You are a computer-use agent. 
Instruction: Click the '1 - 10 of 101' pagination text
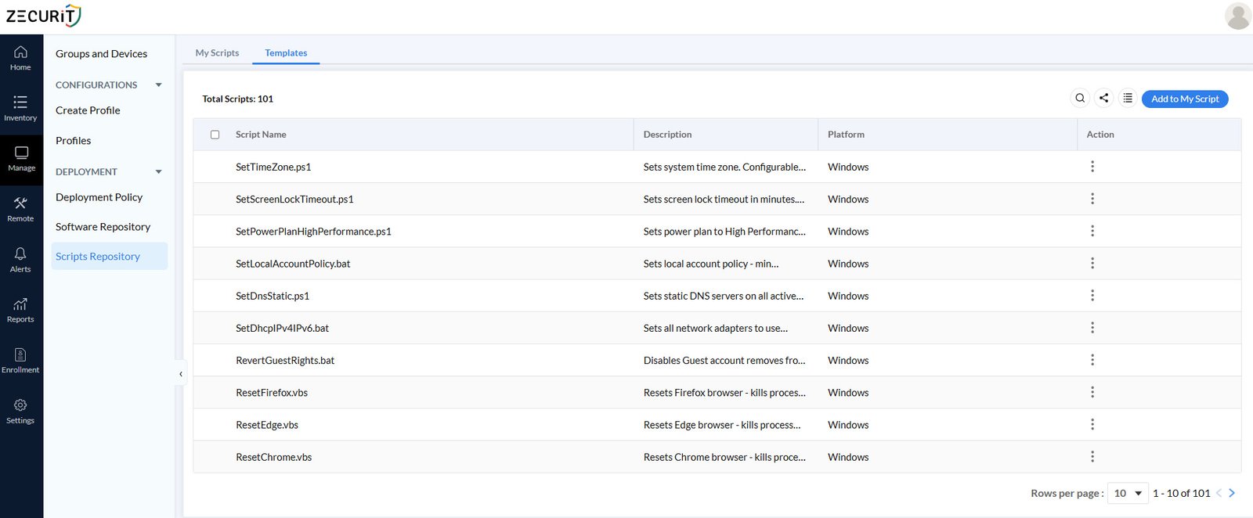[x=1181, y=493]
